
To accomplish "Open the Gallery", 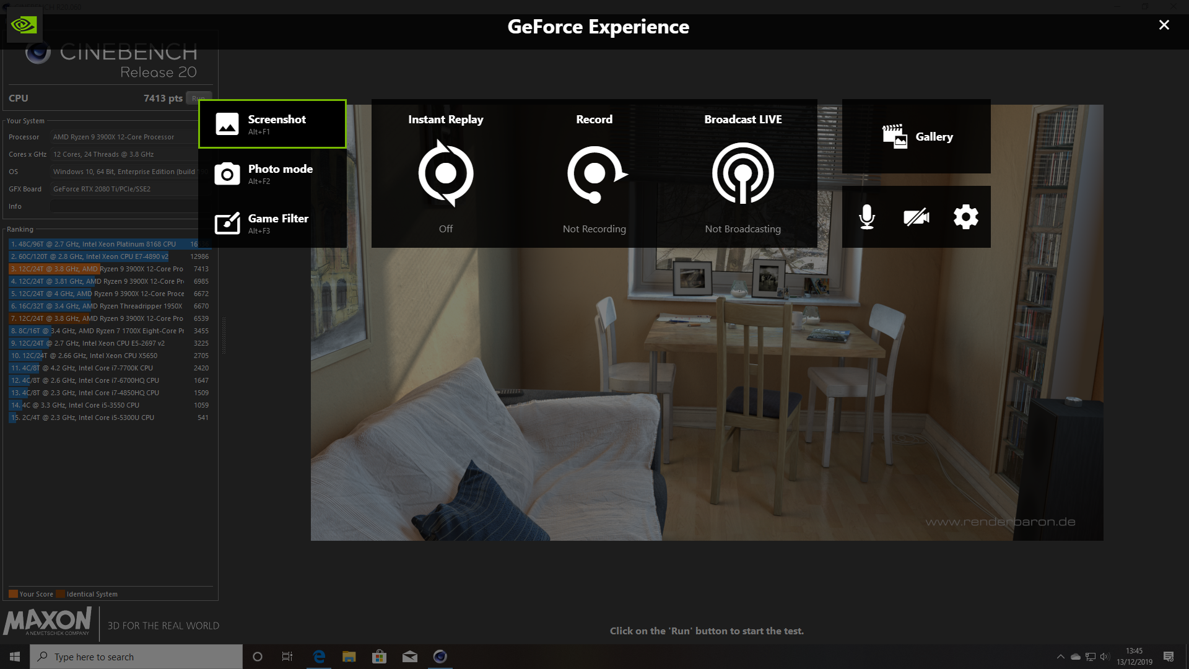I will pyautogui.click(x=917, y=136).
